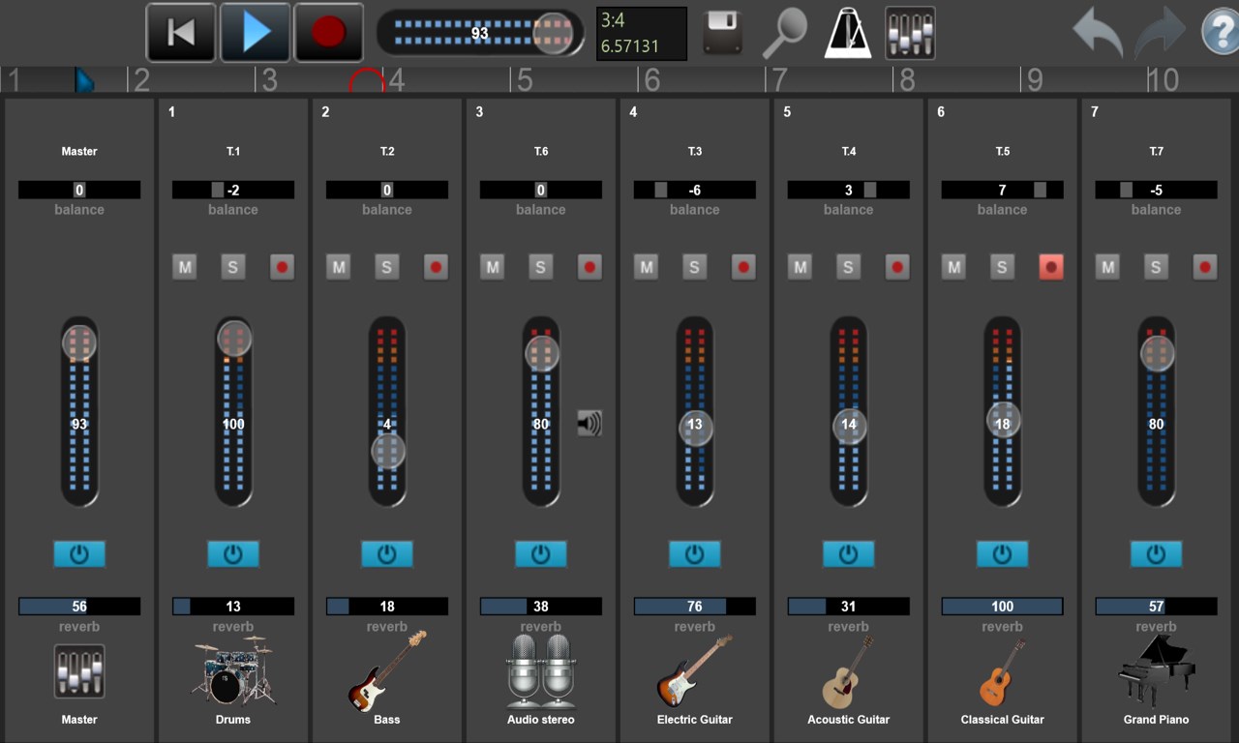Solo the Bass track
The width and height of the screenshot is (1239, 743).
[x=386, y=267]
